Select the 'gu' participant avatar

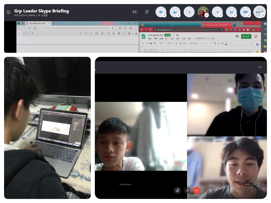175,12
